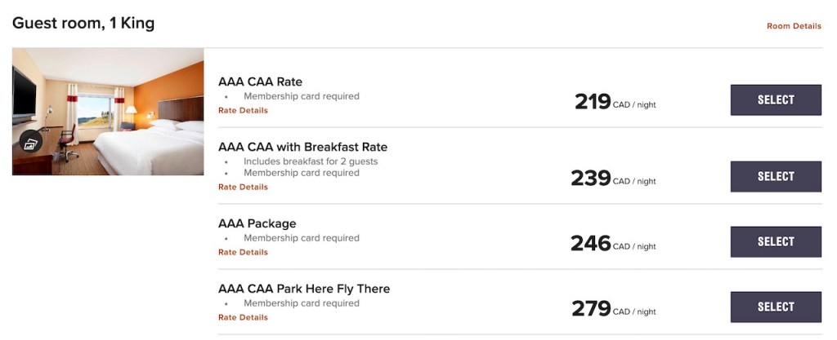Select the 279 CAD Park Here Fly There rate
Viewport: 837px width, 340px height.
775,307
